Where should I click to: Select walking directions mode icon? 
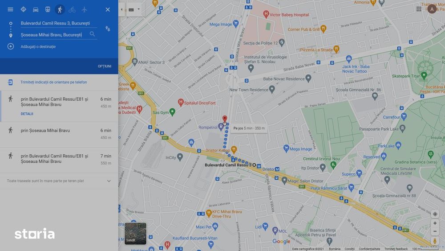tap(60, 9)
